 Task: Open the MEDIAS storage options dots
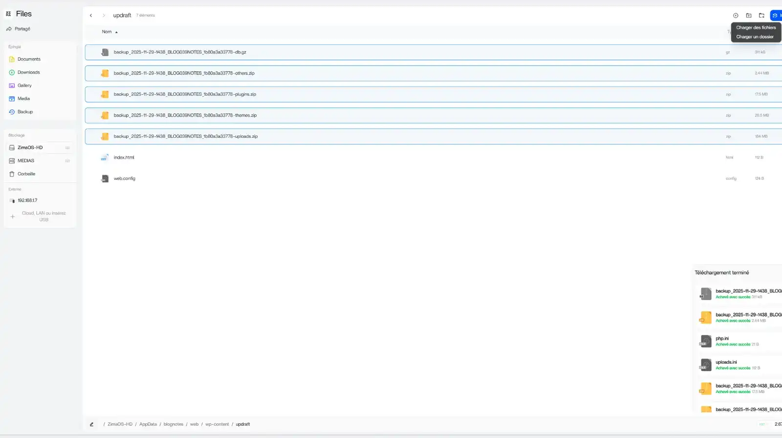pos(67,161)
